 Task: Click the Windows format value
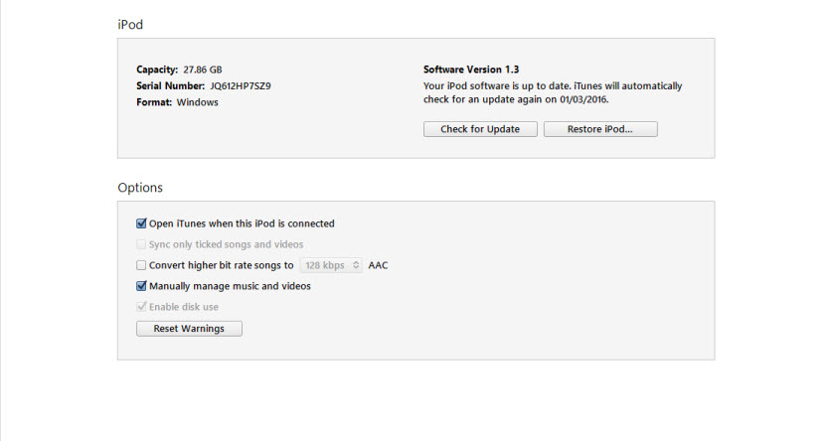click(x=198, y=102)
